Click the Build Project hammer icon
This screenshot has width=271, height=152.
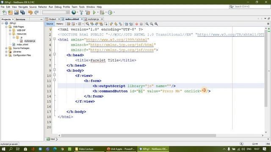tap(81, 12)
